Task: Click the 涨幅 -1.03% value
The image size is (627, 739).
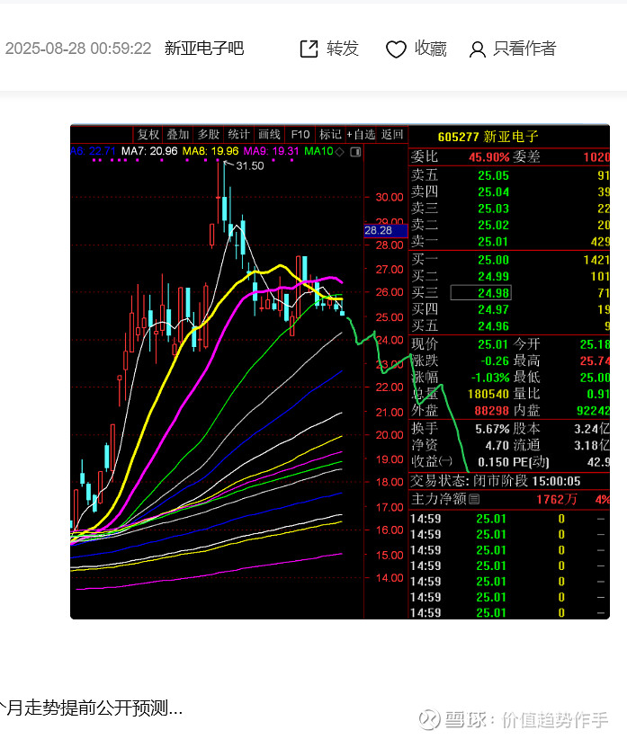Action: coord(491,378)
